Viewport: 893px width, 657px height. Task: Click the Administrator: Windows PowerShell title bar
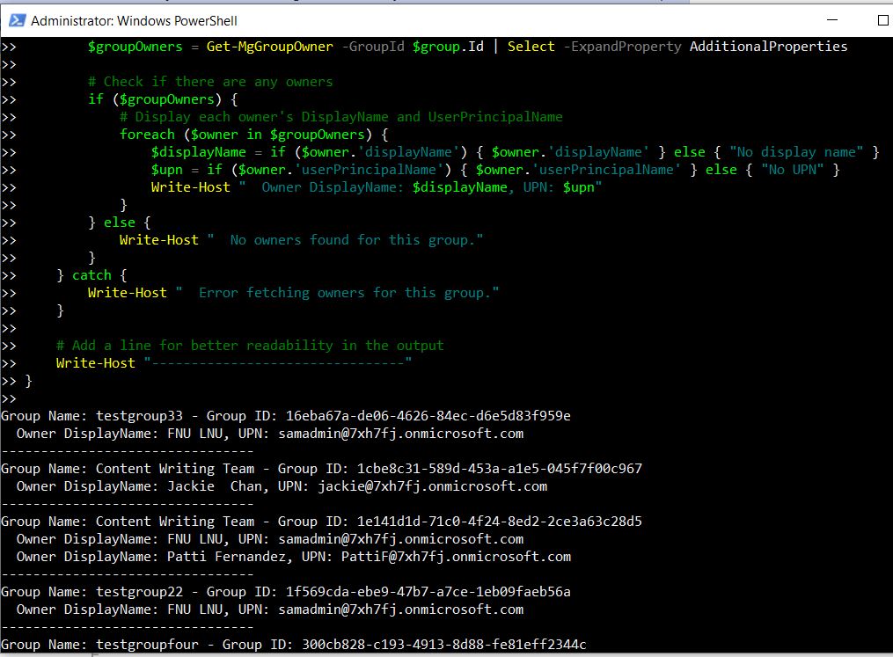[x=440, y=19]
